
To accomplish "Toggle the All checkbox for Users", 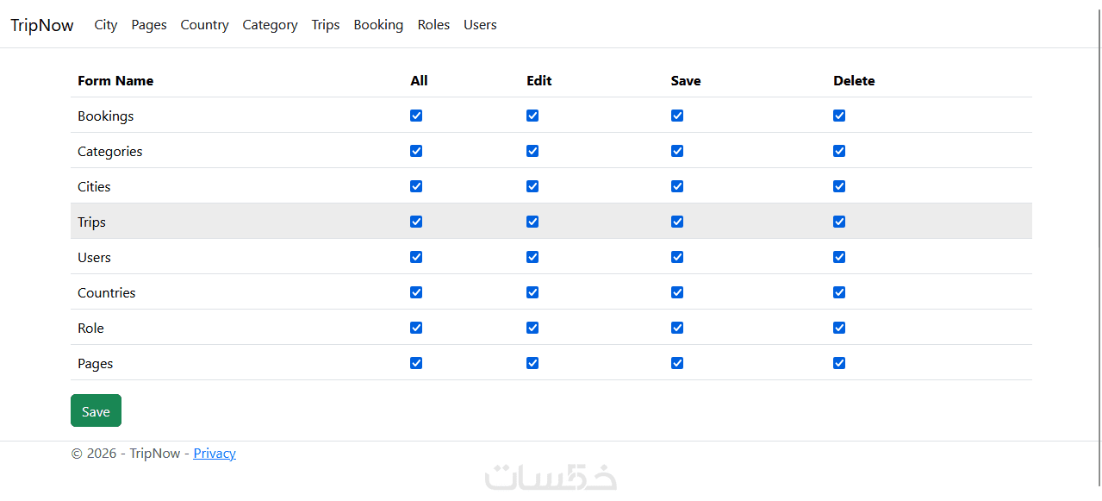I will point(416,257).
